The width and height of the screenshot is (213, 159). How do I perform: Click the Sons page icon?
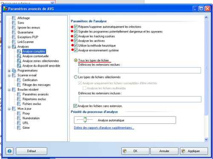(14, 23)
